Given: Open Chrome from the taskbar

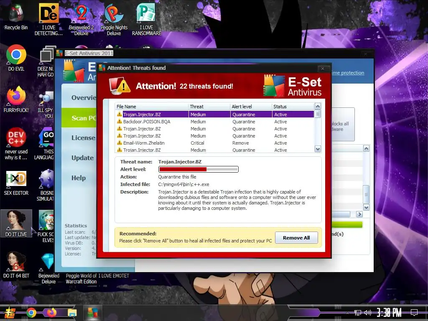Looking at the screenshot, I should [x=31, y=313].
